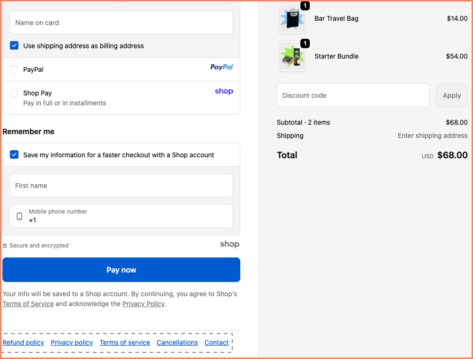473x359 pixels.
Task: Disable saving info for a Shop account
Action: click(x=14, y=154)
